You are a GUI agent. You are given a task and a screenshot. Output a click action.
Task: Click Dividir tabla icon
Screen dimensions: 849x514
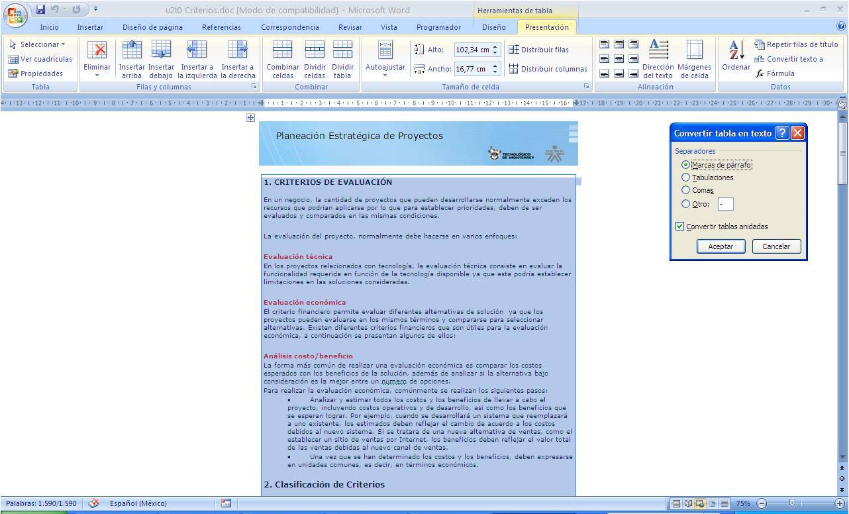pos(342,50)
